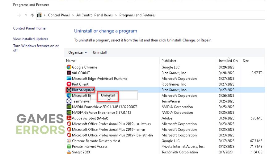Click the Microsoft Edge WebView2 Runtime icon
Viewport: 278px width, 154px height.
point(69,79)
